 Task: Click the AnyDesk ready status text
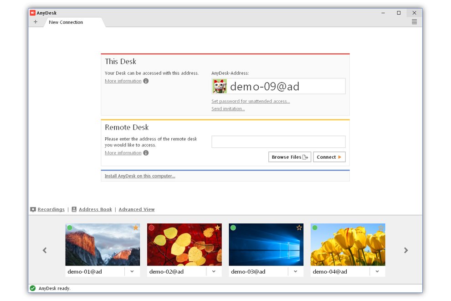click(x=54, y=288)
